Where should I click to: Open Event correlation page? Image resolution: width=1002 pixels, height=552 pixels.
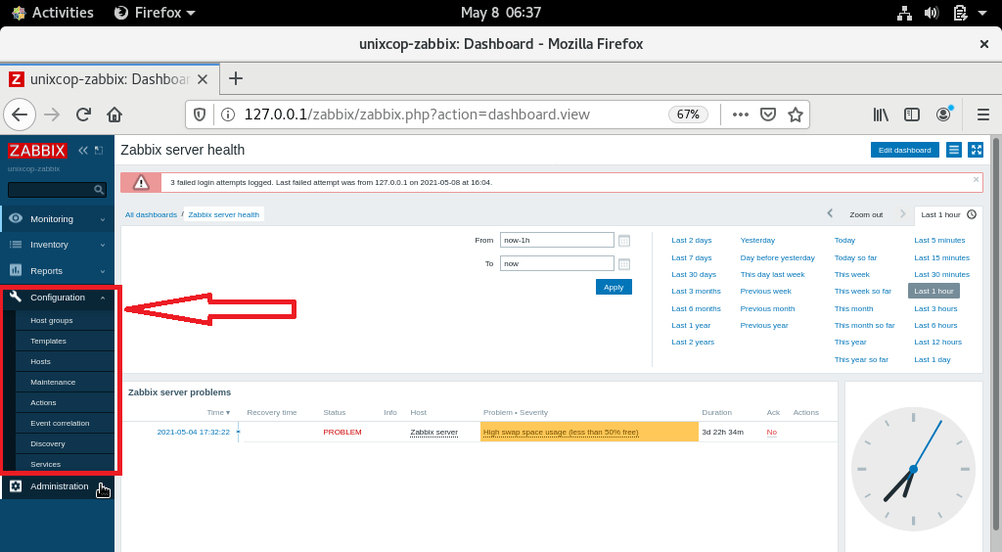click(60, 423)
